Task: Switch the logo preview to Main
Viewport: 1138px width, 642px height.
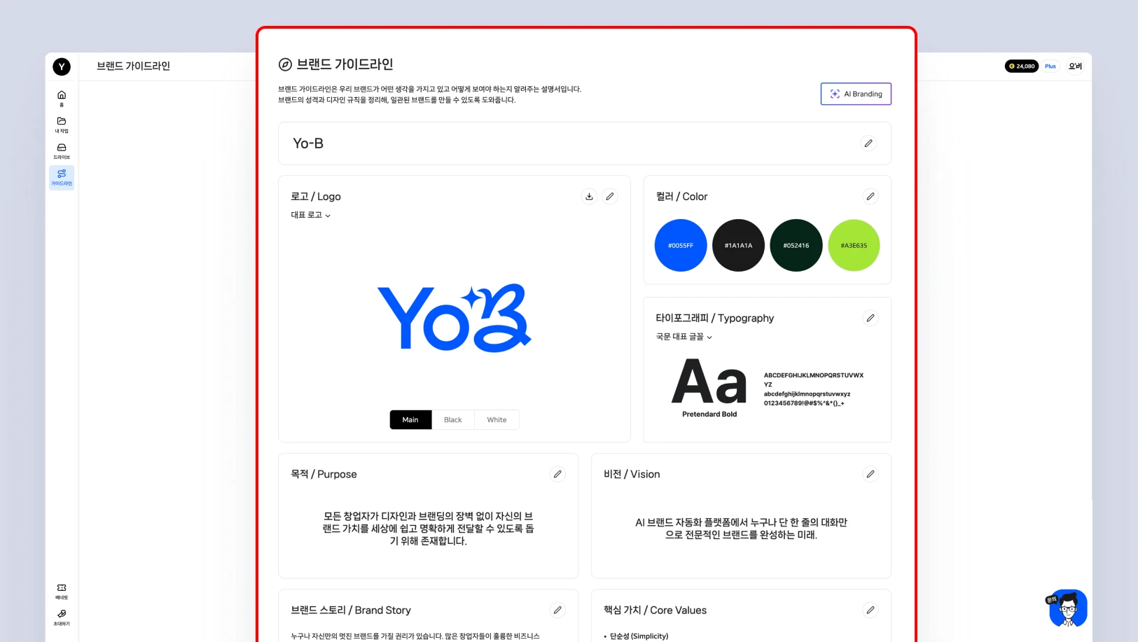Action: [x=410, y=419]
